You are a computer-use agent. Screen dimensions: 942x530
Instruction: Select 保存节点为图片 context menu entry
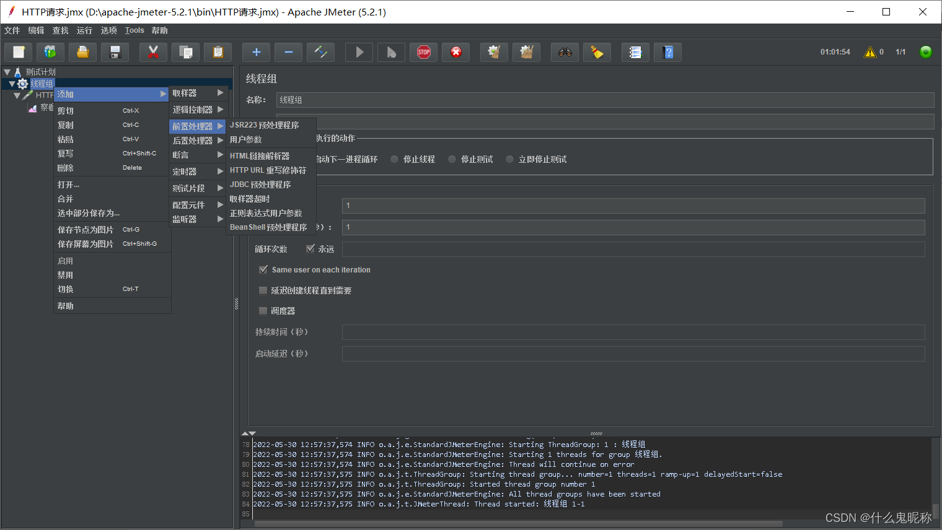pos(112,230)
